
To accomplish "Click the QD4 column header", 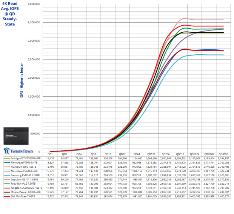I will click(x=79, y=154).
